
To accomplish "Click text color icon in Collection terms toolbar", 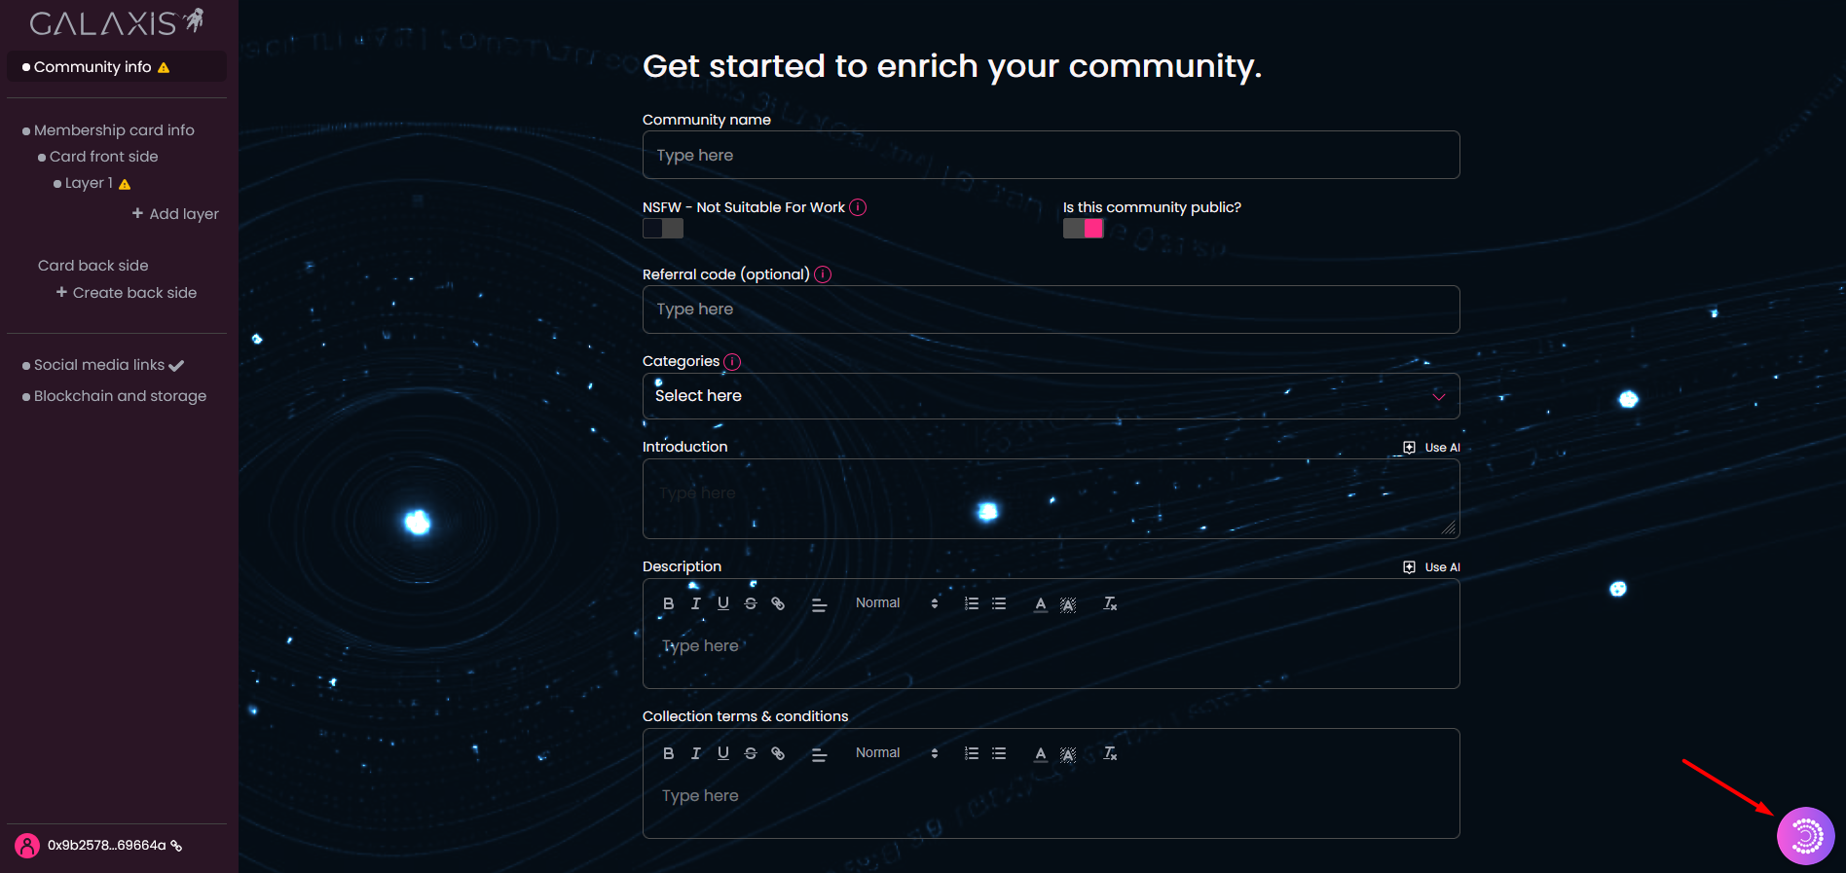I will click(1040, 753).
